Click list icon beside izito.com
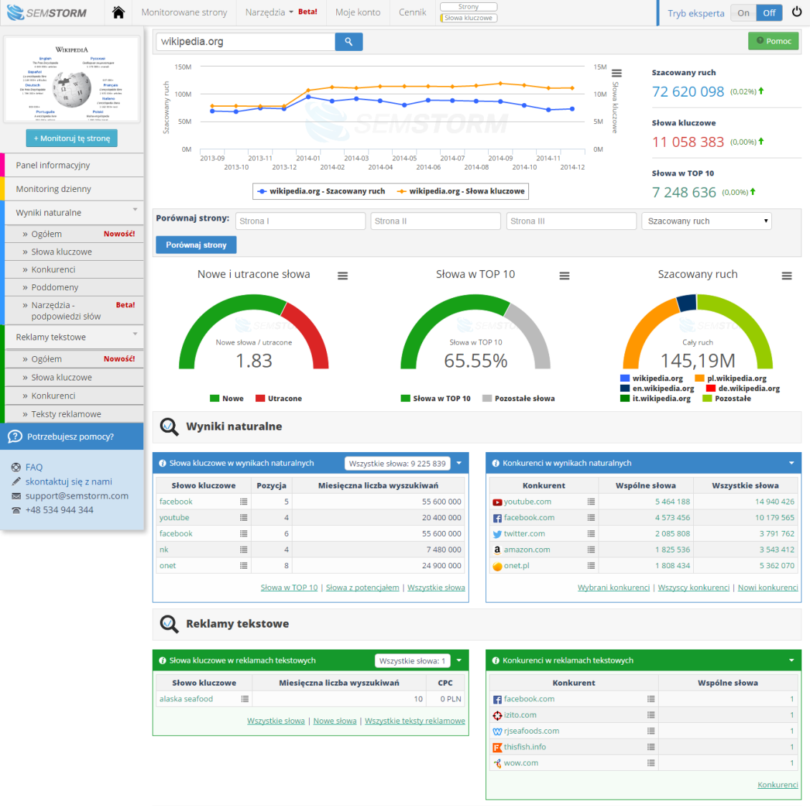This screenshot has width=810, height=806. (x=651, y=714)
